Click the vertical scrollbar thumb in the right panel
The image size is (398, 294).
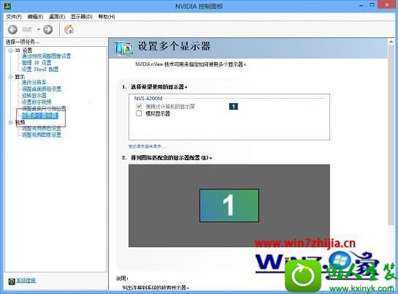click(391, 135)
